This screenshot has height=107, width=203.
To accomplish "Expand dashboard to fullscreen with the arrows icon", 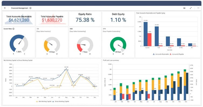I will click(191, 8).
